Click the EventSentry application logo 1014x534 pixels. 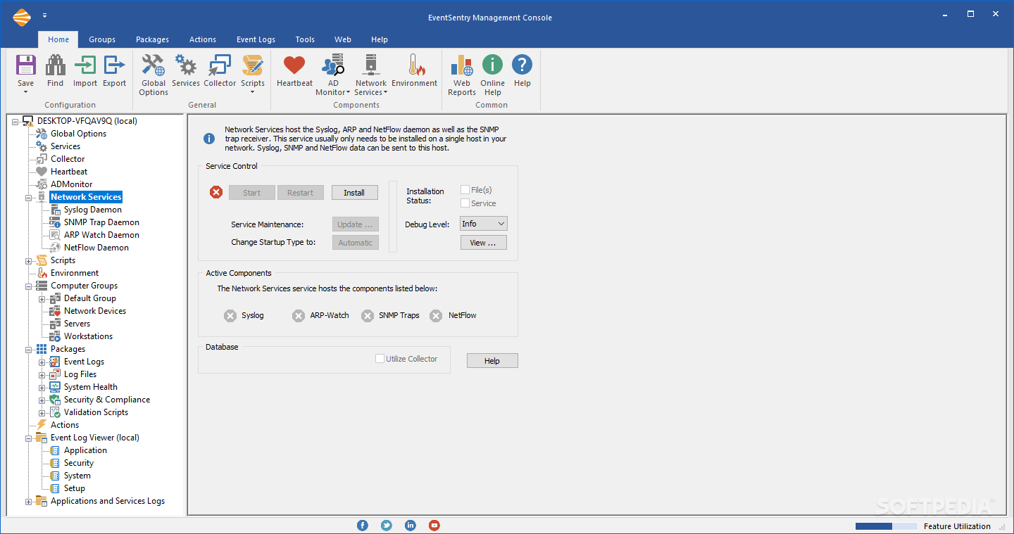click(x=22, y=16)
